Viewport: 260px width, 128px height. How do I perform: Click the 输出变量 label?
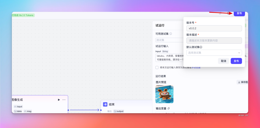(161, 109)
